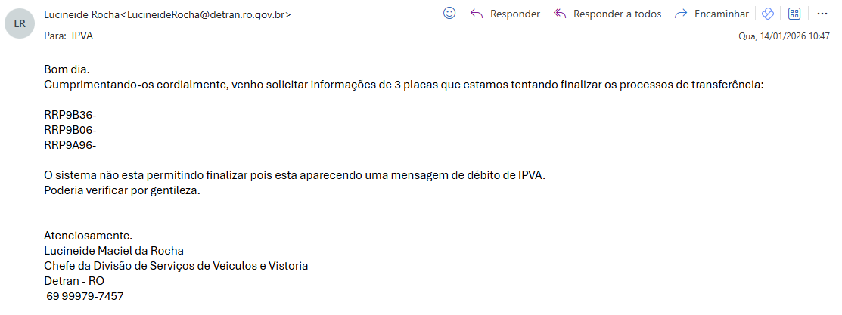Click on plate RRP9B06 in the message
842x315 pixels.
(70, 130)
